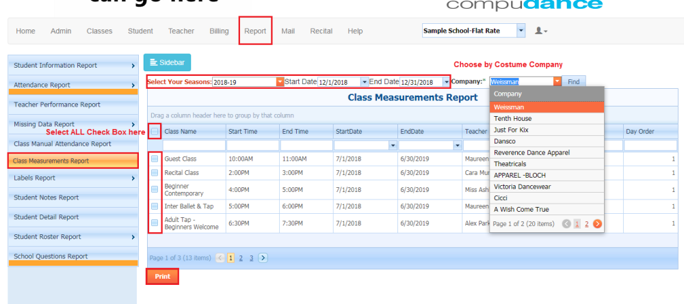Image resolution: width=684 pixels, height=304 pixels.
Task: Open the Help menu
Action: click(355, 31)
